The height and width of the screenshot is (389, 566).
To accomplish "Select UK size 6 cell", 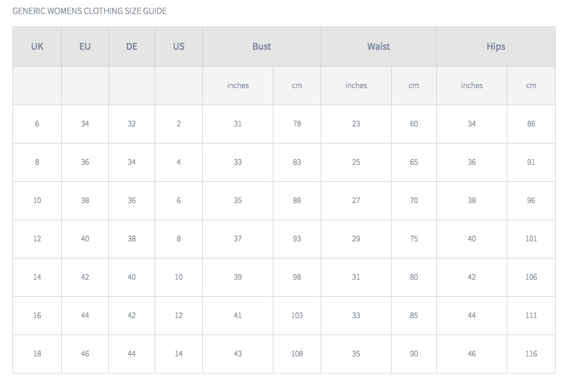I will coord(37,124).
